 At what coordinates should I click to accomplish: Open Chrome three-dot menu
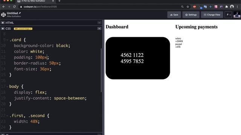coord(237,7)
